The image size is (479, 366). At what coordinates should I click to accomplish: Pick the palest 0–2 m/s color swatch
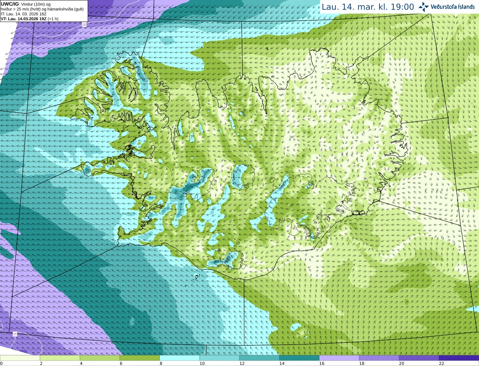click(x=20, y=358)
